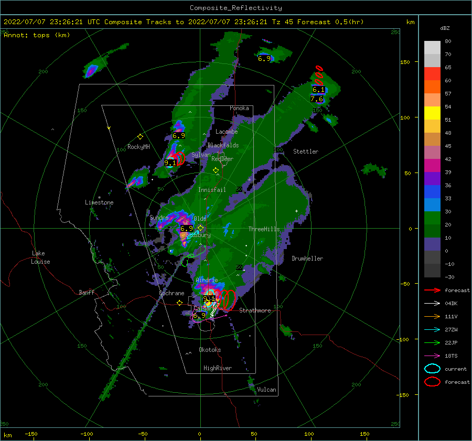Click the 9.1 storm label above Calgary
Image resolution: width=472 pixels, height=441 pixels.
tap(209, 298)
